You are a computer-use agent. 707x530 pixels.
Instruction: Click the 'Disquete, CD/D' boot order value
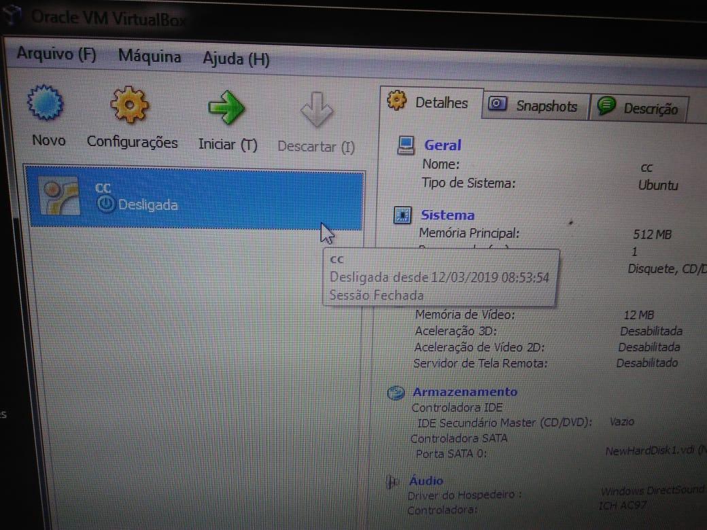pyautogui.click(x=667, y=269)
